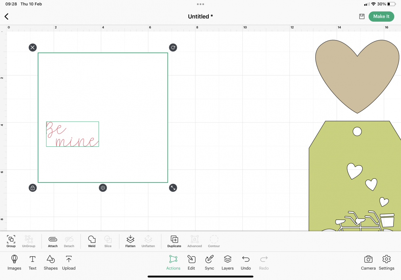Select the Group action
The height and width of the screenshot is (280, 401).
[11, 241]
